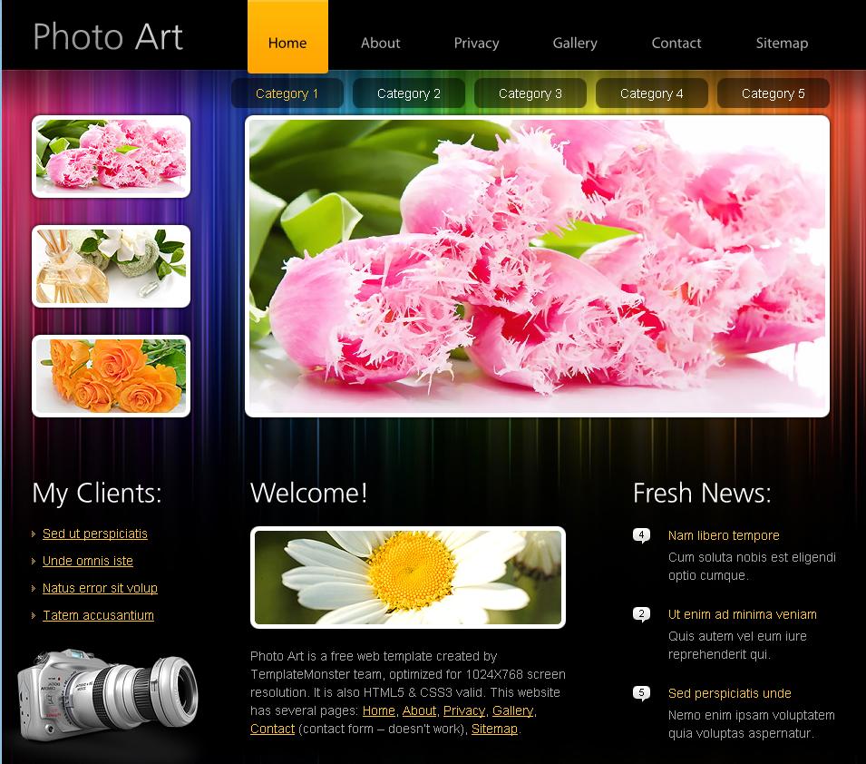Click text 'Quis autem vel eum iure'
Image resolution: width=866 pixels, height=764 pixels.
coord(737,636)
